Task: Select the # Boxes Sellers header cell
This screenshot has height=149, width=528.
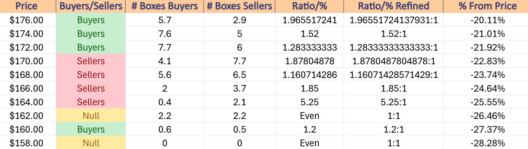Action: tap(239, 6)
